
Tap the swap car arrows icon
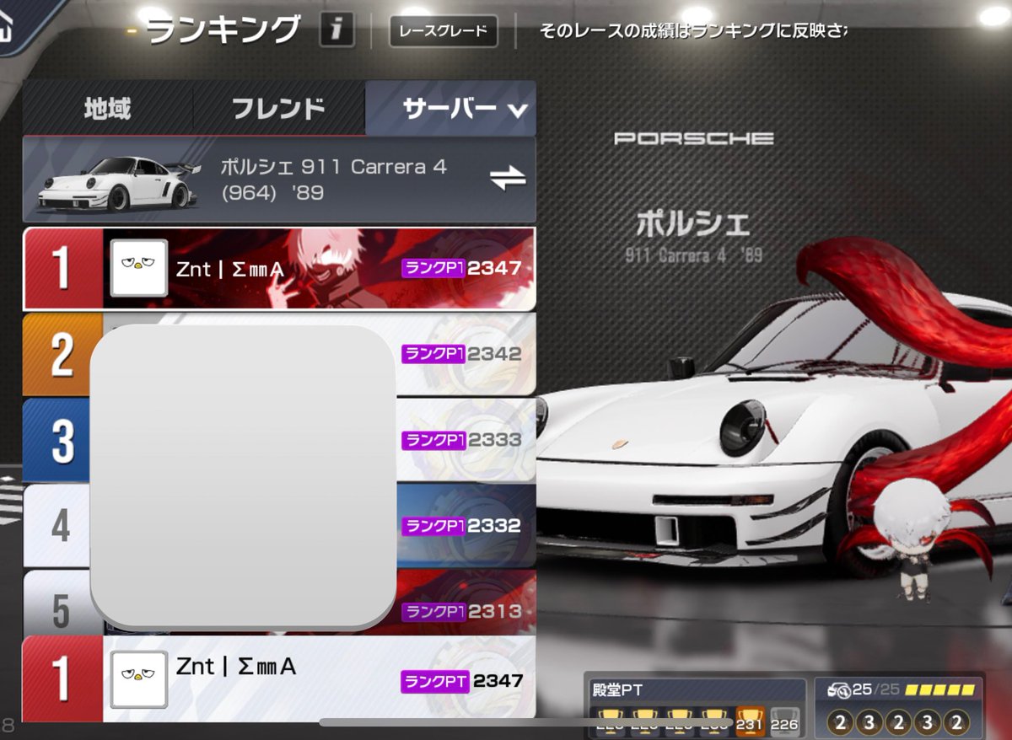click(508, 178)
